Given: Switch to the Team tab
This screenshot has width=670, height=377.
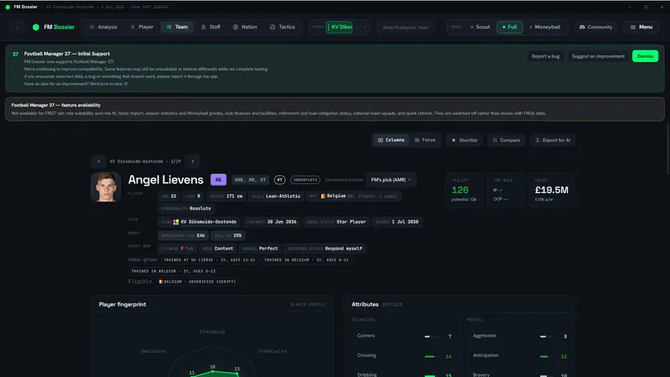Looking at the screenshot, I should click(x=177, y=27).
